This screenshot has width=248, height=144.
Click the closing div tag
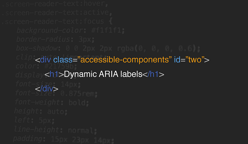coord(47,89)
